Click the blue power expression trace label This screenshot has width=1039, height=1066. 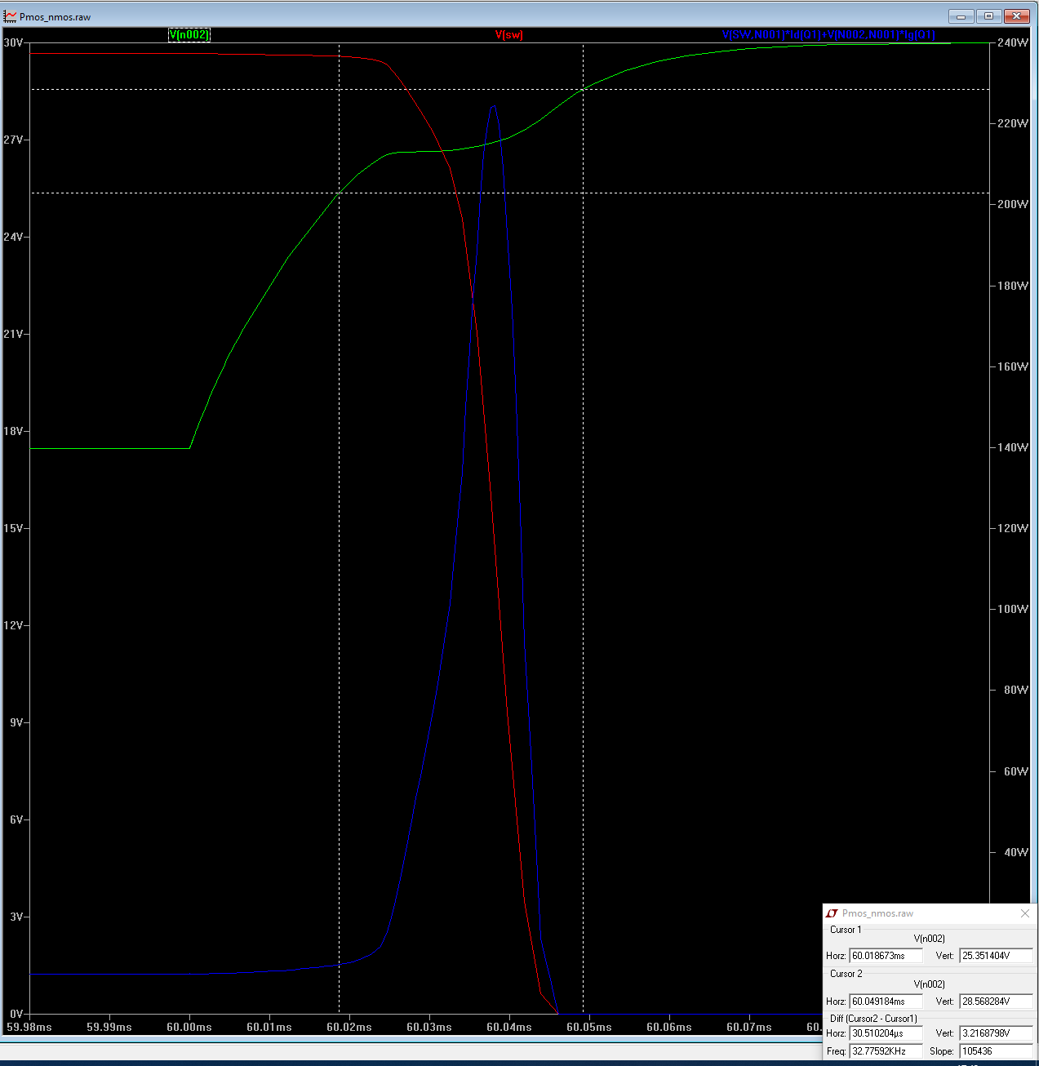click(x=828, y=35)
